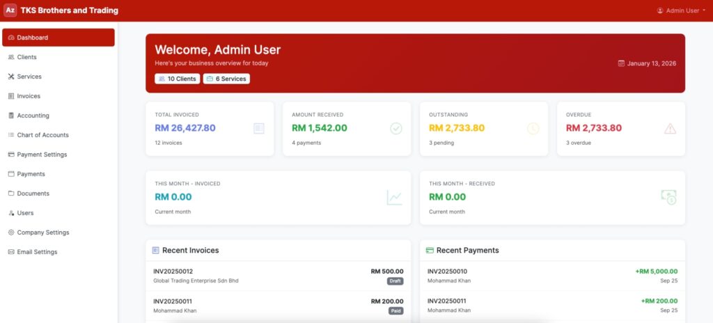Select the Invoices sidebar item

click(x=29, y=96)
